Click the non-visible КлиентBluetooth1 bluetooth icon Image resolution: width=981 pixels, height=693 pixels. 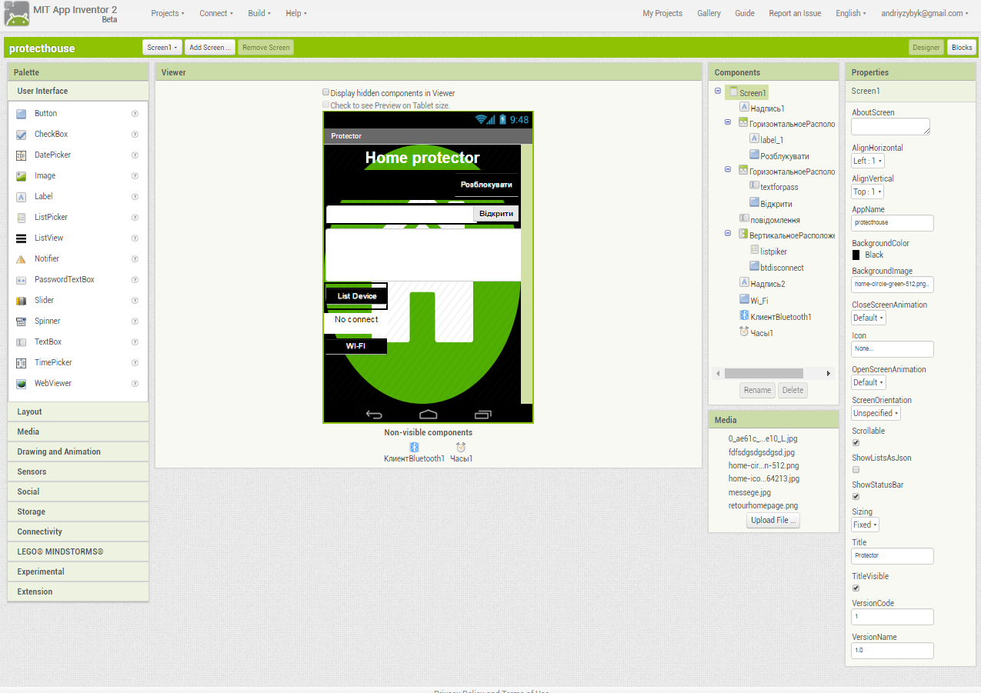pyautogui.click(x=413, y=447)
